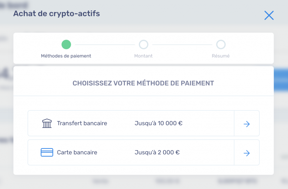Viewport: 288px width, 189px height.
Task: Click the blurred blue button behind the dialog
Action: [x=281, y=80]
